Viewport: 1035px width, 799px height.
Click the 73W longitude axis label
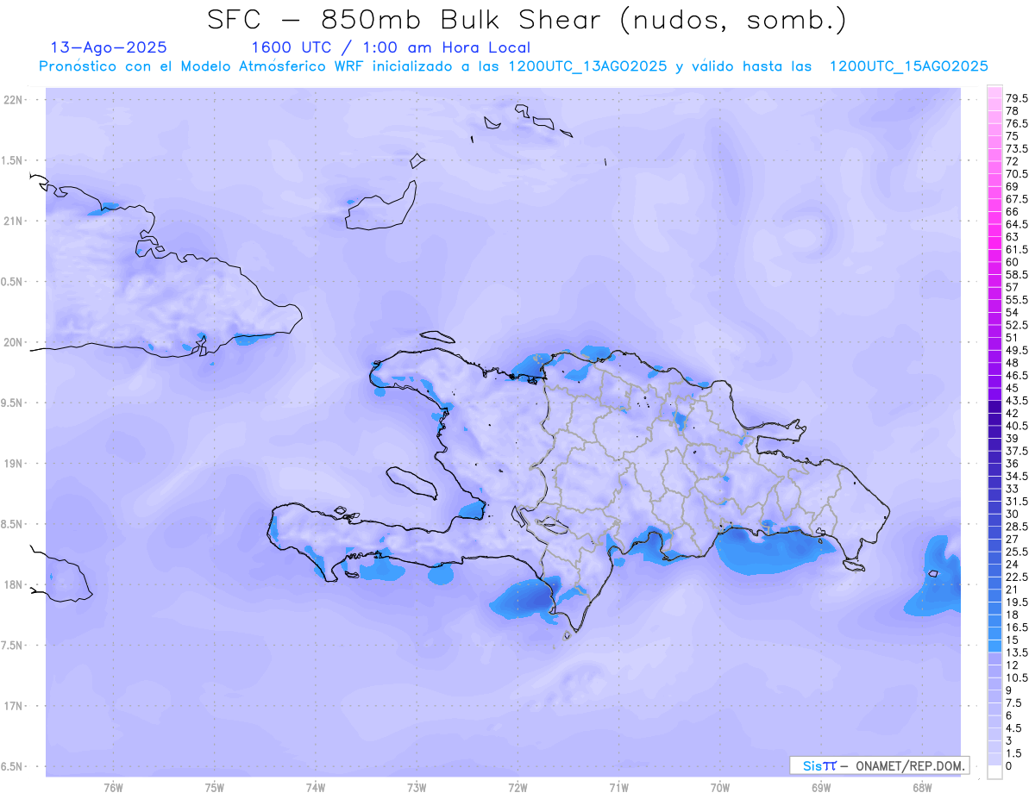pyautogui.click(x=417, y=788)
